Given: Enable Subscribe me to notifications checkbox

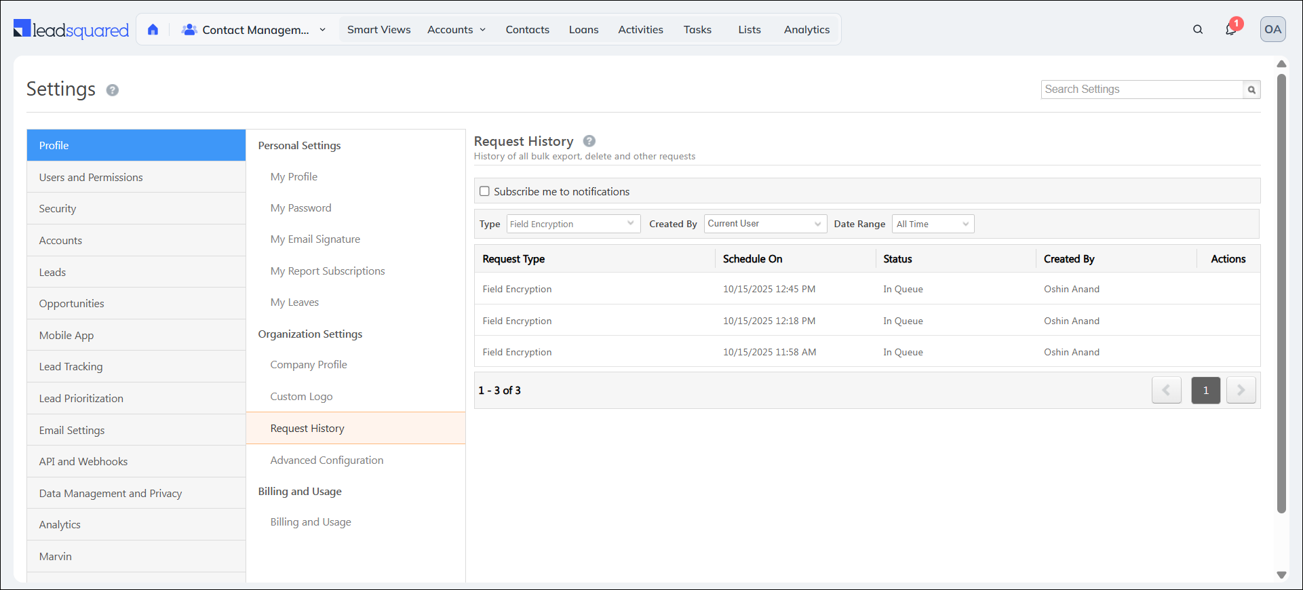Looking at the screenshot, I should 484,191.
